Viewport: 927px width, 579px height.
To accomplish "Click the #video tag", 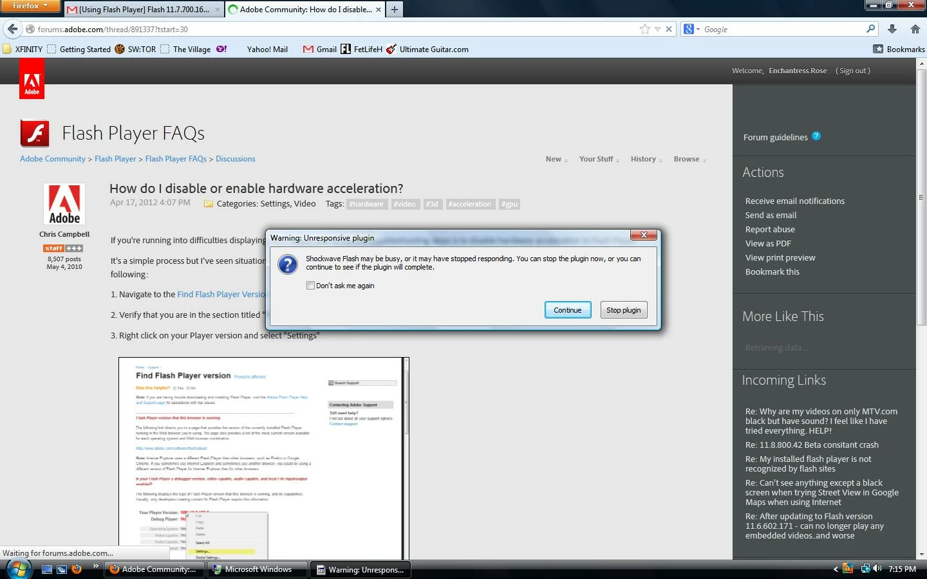I will click(405, 204).
